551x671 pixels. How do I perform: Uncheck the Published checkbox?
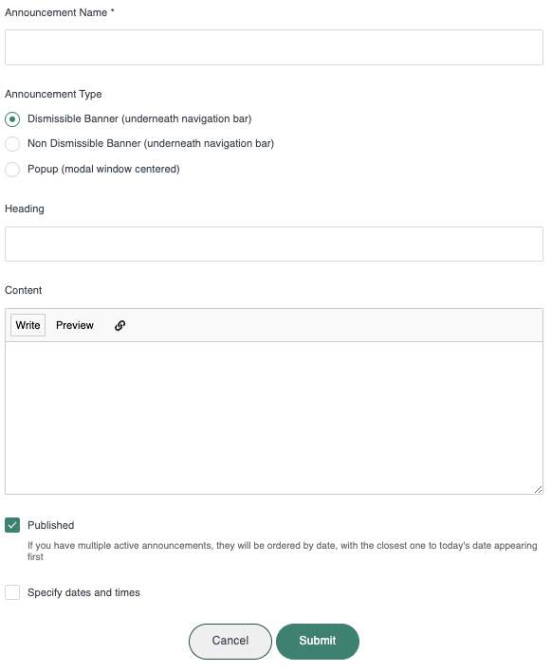point(12,525)
